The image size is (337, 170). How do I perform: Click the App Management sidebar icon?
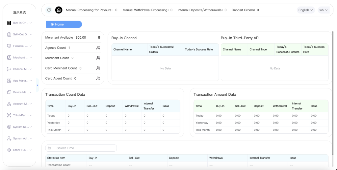tap(9, 81)
